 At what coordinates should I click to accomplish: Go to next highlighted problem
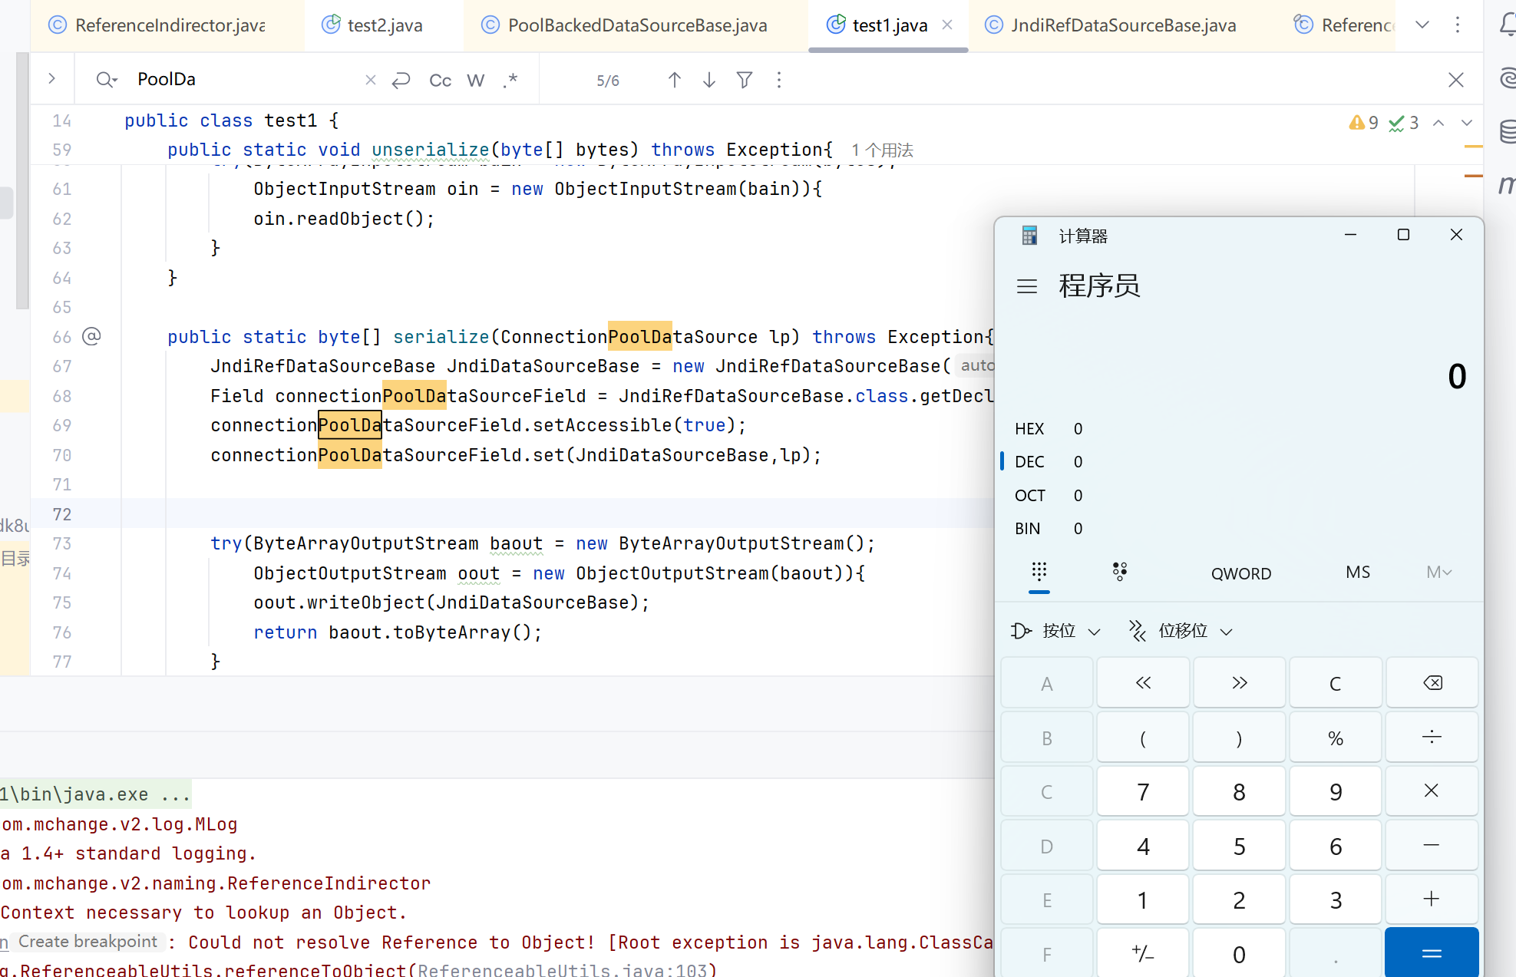point(1467,123)
